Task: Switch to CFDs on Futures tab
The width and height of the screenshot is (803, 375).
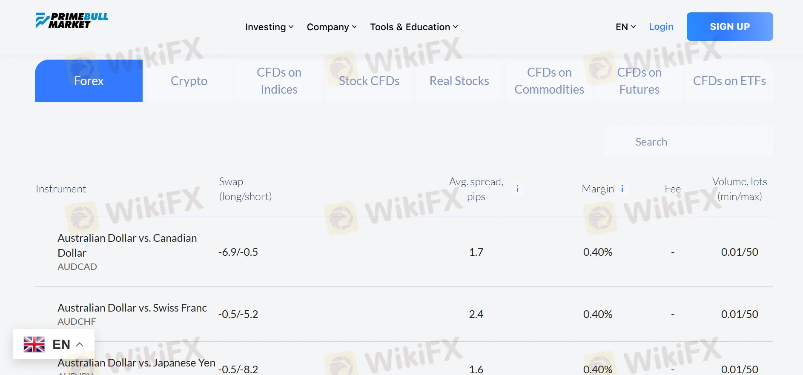Action: [639, 81]
